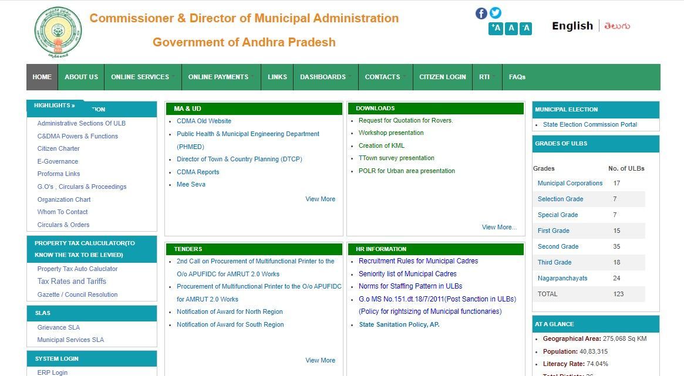Open the Twitter page icon
The image size is (684, 376).
[x=496, y=13]
